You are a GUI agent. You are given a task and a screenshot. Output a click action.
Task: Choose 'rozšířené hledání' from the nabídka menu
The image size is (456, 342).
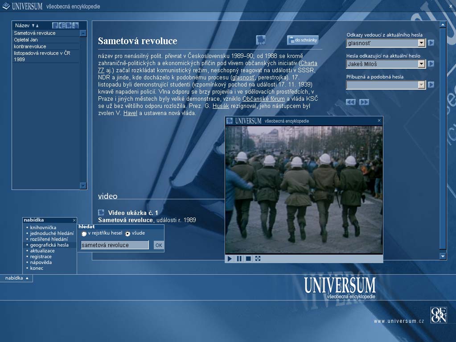49,239
